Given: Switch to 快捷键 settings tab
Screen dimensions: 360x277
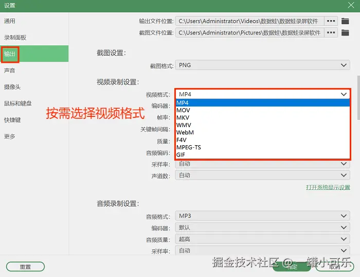Looking at the screenshot, I should (x=34, y=120).
